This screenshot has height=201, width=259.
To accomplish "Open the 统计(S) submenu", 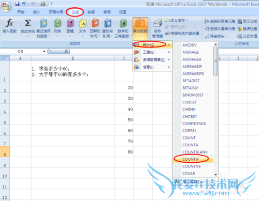I will coord(153,45).
